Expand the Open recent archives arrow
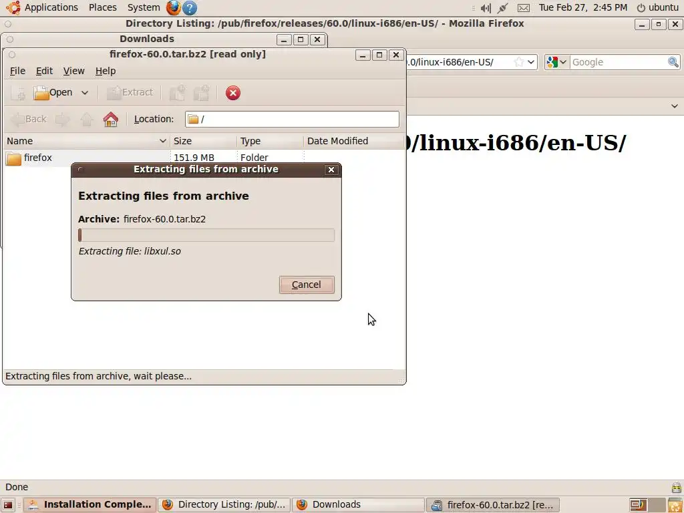 [x=85, y=93]
